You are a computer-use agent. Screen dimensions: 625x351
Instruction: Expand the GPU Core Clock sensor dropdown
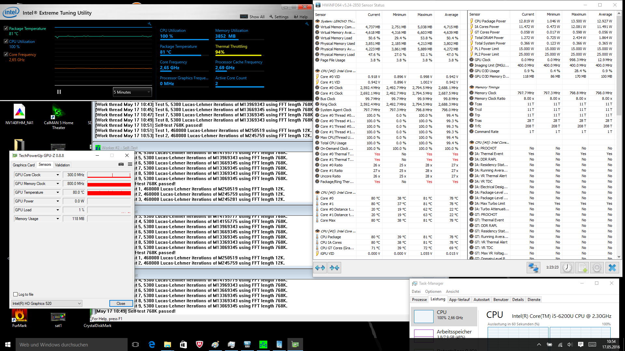pyautogui.click(x=58, y=175)
